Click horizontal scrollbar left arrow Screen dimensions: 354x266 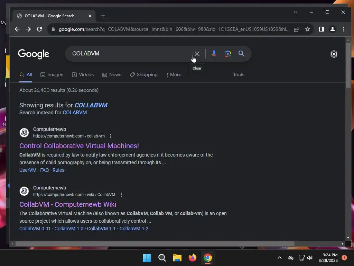[12, 243]
